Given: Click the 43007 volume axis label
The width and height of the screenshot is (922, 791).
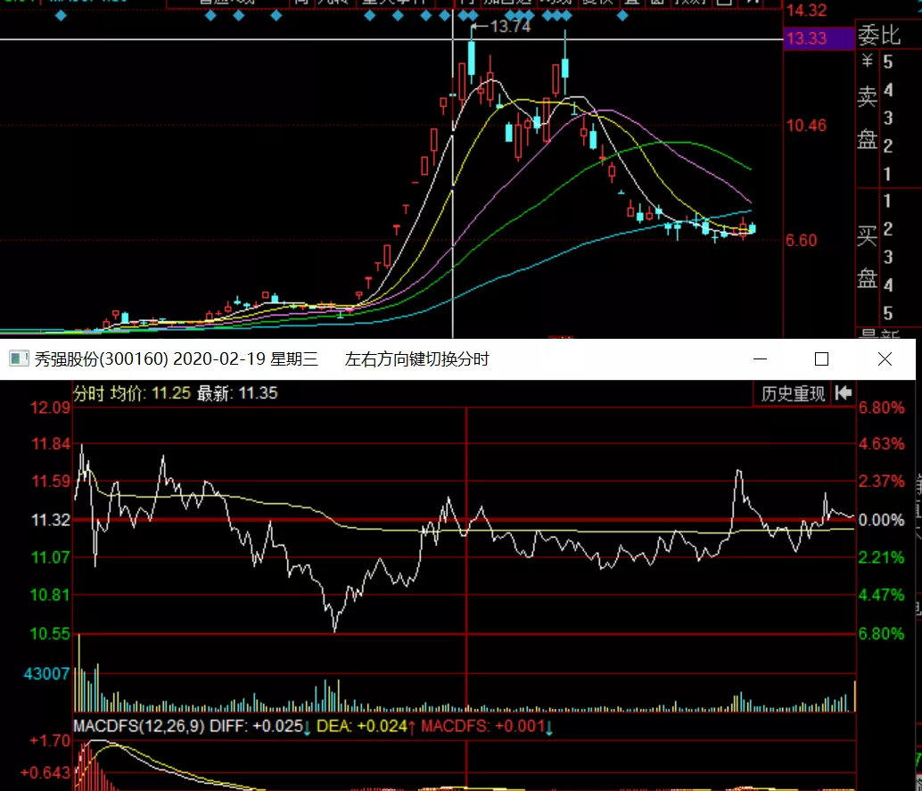Looking at the screenshot, I should pyautogui.click(x=46, y=674).
